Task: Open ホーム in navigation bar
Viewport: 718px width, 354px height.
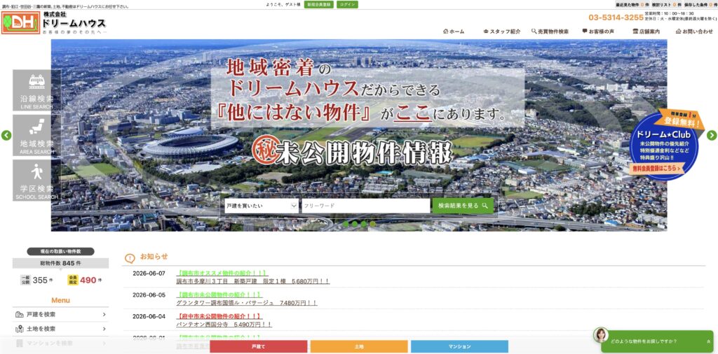Action: (454, 31)
